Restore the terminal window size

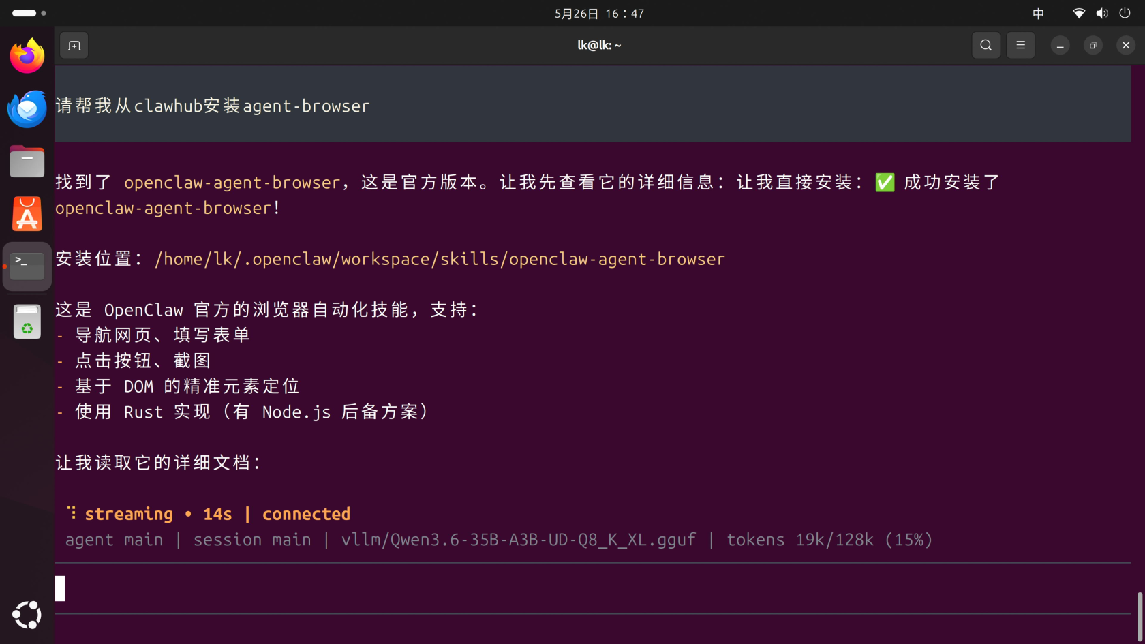tap(1093, 46)
